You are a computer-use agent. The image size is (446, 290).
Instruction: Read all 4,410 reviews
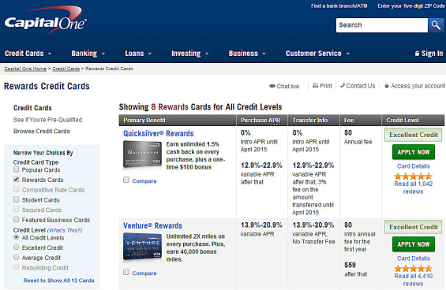tap(414, 280)
